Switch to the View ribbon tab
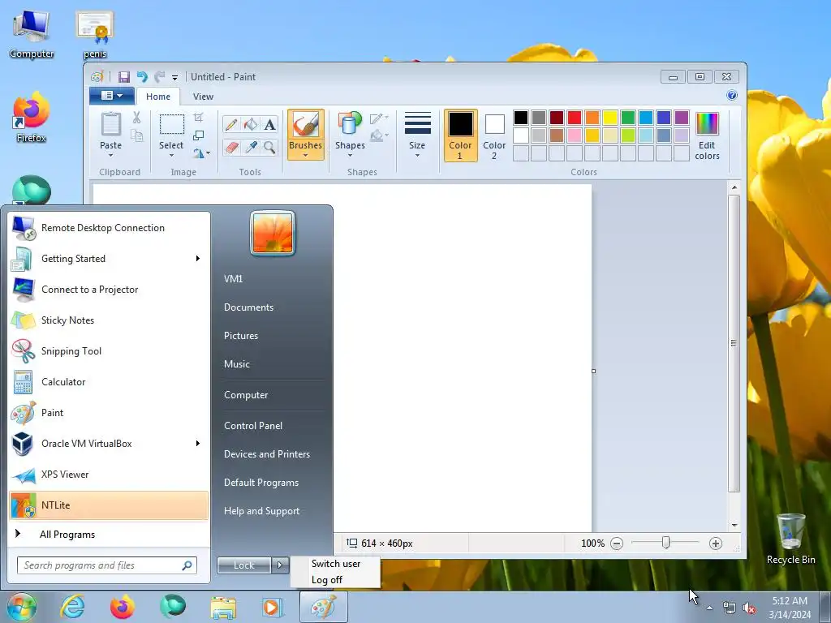The width and height of the screenshot is (831, 623). pos(203,97)
